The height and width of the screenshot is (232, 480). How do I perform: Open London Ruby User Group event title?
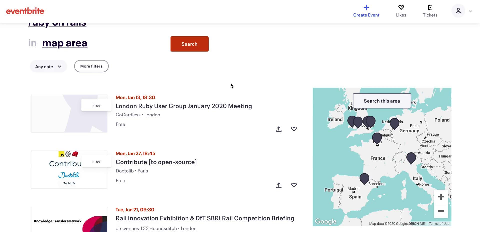pyautogui.click(x=184, y=106)
